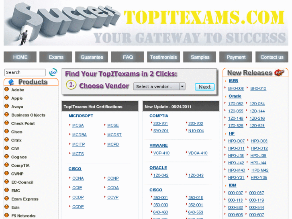The width and height of the screenshot is (292, 219).
Task: Open the Exams menu item
Action: click(56, 57)
